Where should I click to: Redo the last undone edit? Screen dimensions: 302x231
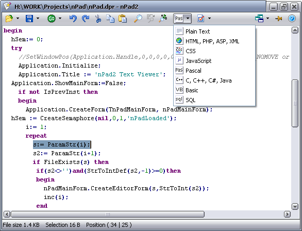pyautogui.click(x=86, y=19)
